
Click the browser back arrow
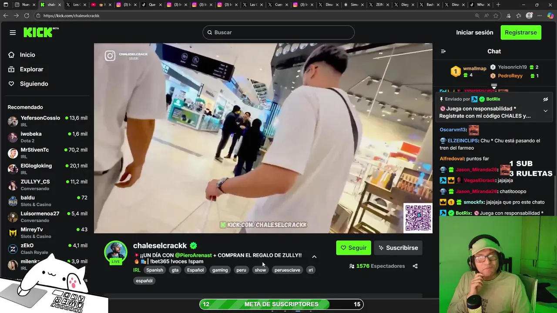6,16
